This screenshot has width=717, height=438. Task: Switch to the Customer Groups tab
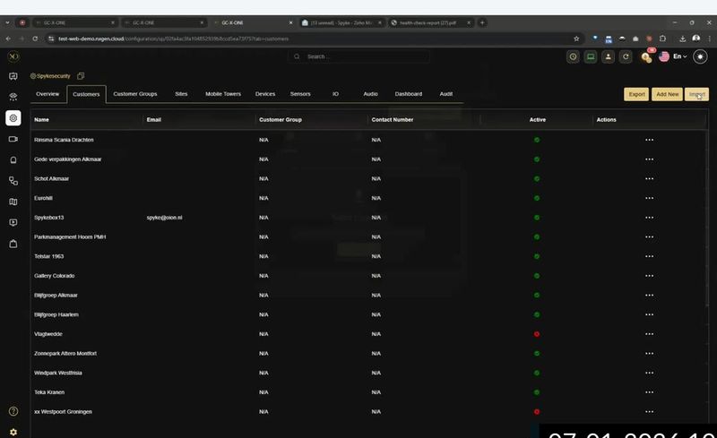[x=135, y=94]
